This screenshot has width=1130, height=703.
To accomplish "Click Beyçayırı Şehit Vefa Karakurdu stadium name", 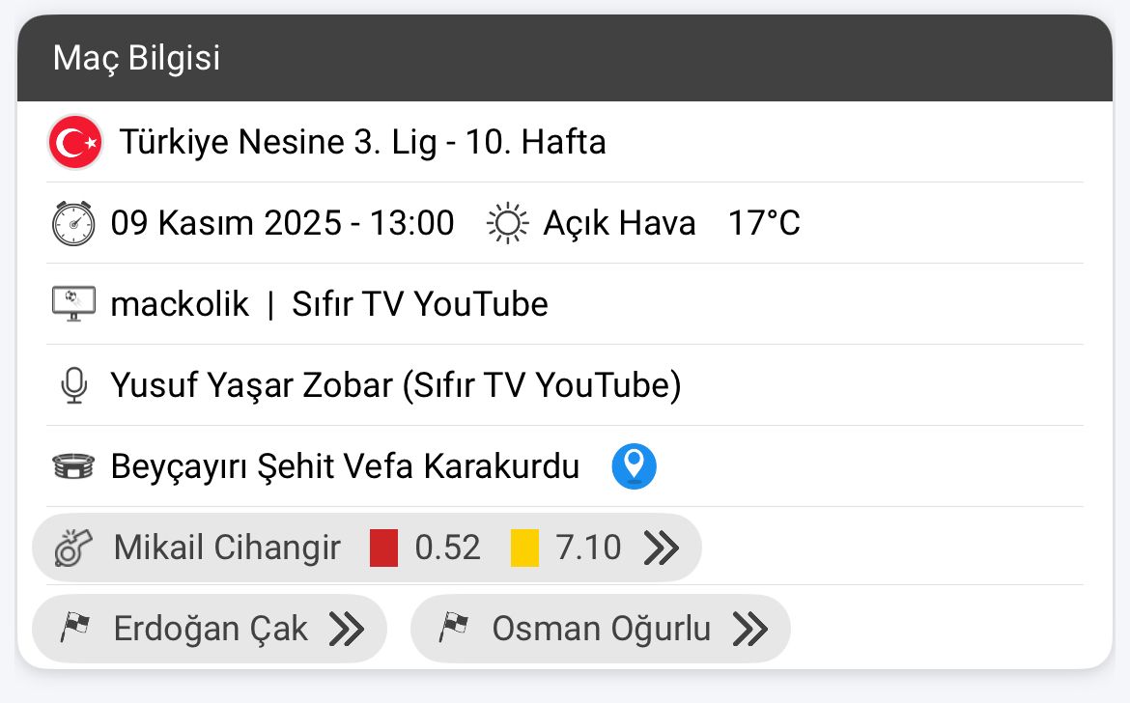I will (x=345, y=467).
